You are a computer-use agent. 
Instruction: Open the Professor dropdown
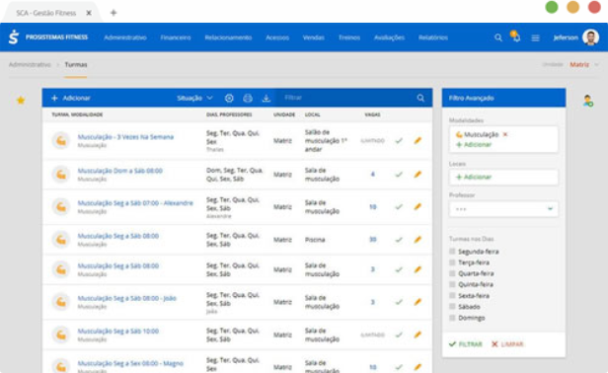[x=503, y=209]
